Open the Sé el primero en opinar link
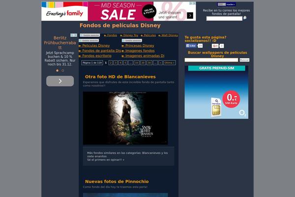The width and height of the screenshot is (295, 197). [106, 160]
